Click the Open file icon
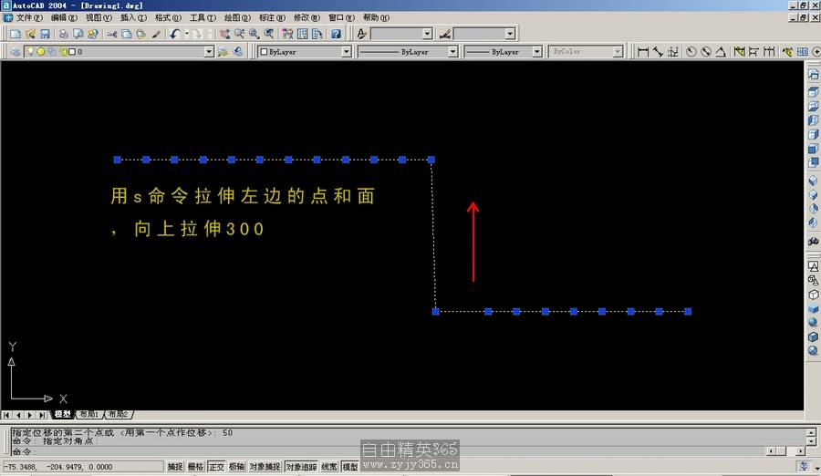821x476 pixels. (30, 34)
